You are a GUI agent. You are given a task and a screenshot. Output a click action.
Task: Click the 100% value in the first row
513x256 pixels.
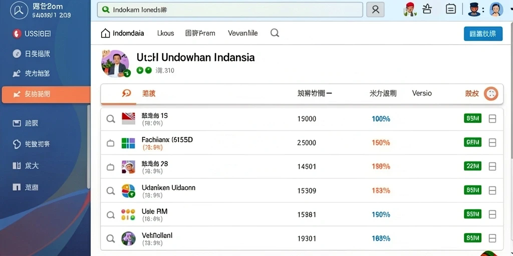tap(381, 119)
